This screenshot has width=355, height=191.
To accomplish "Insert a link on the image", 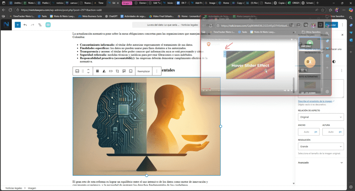I will point(111,71).
